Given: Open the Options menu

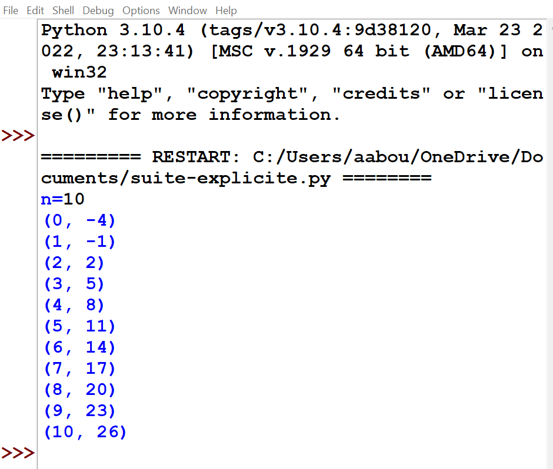Looking at the screenshot, I should [141, 11].
